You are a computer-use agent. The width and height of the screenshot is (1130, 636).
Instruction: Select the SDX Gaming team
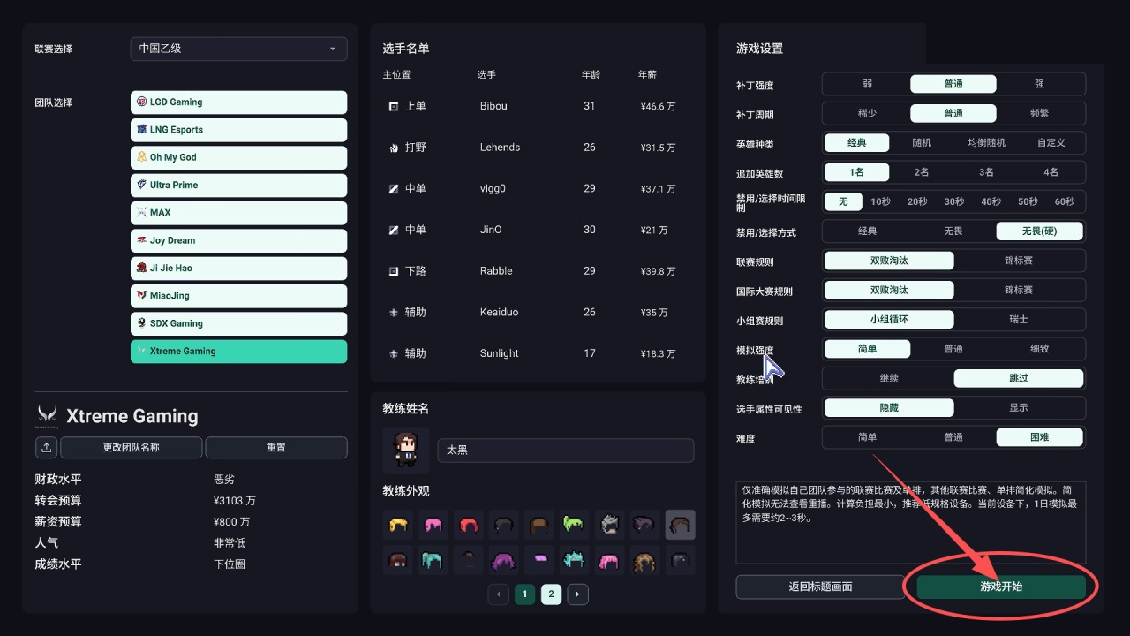click(x=238, y=323)
